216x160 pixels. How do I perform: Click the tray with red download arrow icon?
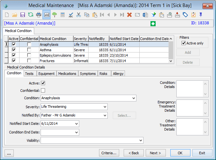(177, 15)
